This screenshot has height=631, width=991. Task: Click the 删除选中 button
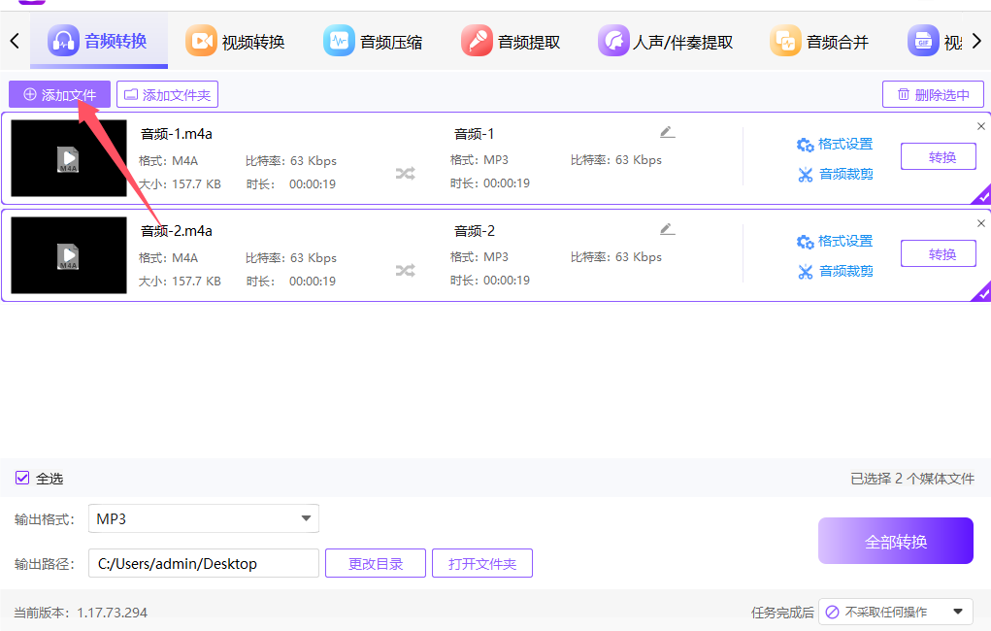point(933,94)
